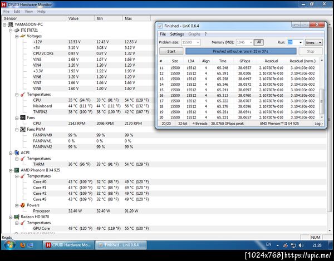Click the Voltages lightning icon
This screenshot has height=261, width=334.
tap(23, 36)
